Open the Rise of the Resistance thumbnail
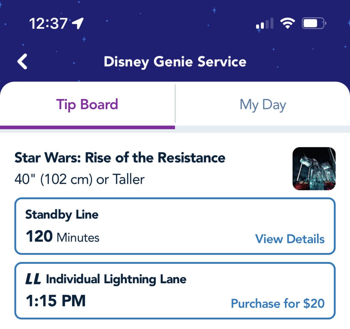The width and height of the screenshot is (350, 329). click(x=314, y=168)
